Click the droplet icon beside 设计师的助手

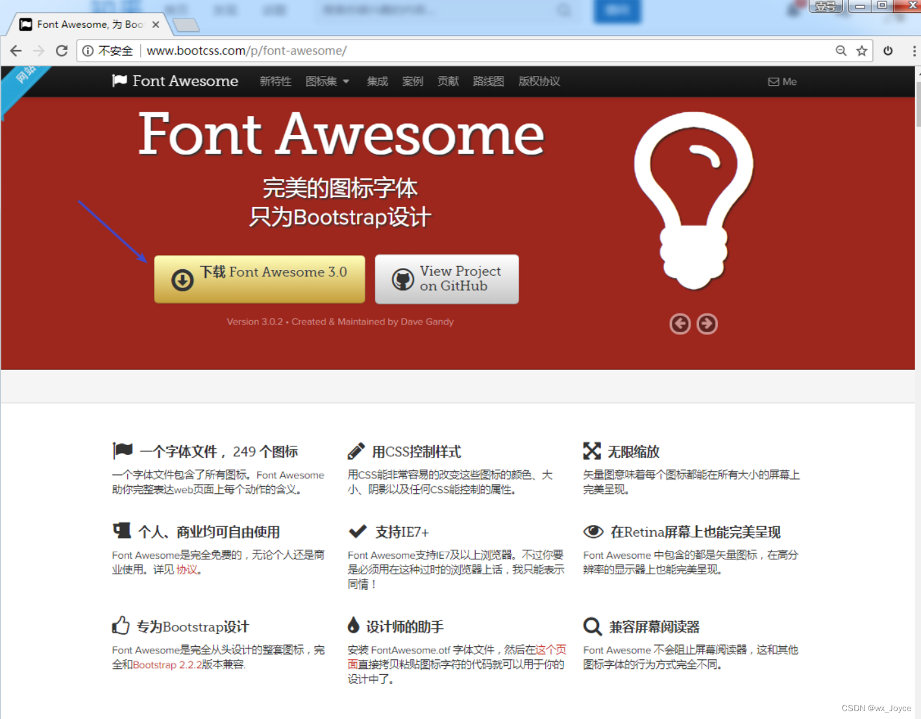pos(353,626)
